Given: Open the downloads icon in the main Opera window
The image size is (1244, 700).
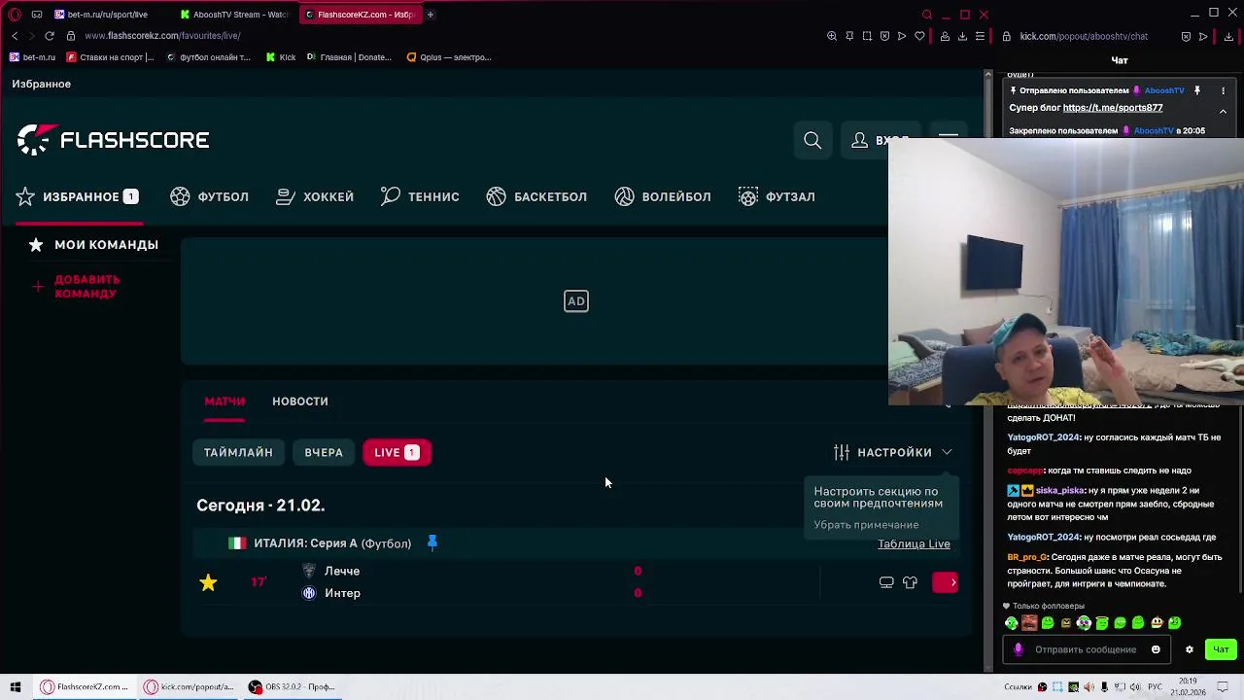Looking at the screenshot, I should click(962, 36).
